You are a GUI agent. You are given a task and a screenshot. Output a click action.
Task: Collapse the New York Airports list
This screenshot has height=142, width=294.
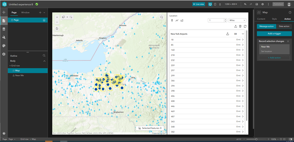click(243, 34)
